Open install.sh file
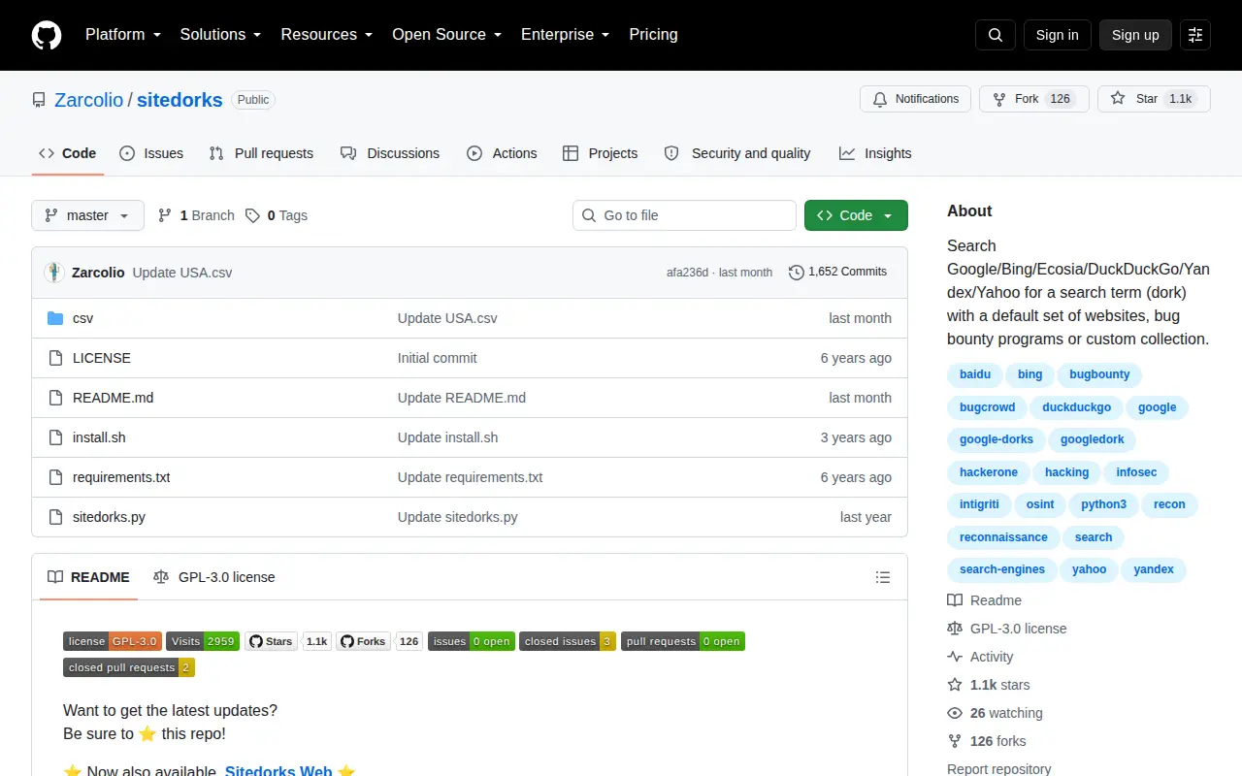 [99, 437]
